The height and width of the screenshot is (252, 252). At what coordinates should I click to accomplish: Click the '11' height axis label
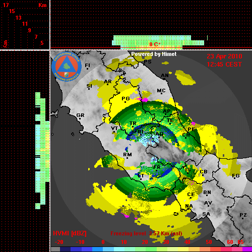25,24
